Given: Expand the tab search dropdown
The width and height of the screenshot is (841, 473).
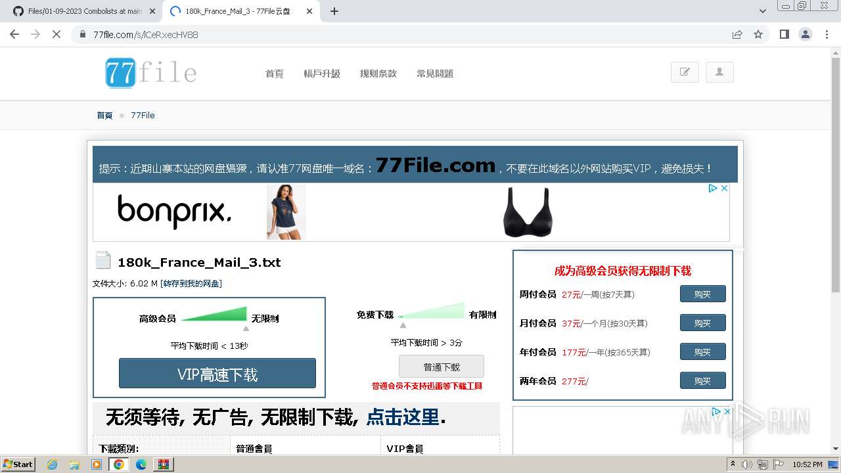Looking at the screenshot, I should (763, 11).
